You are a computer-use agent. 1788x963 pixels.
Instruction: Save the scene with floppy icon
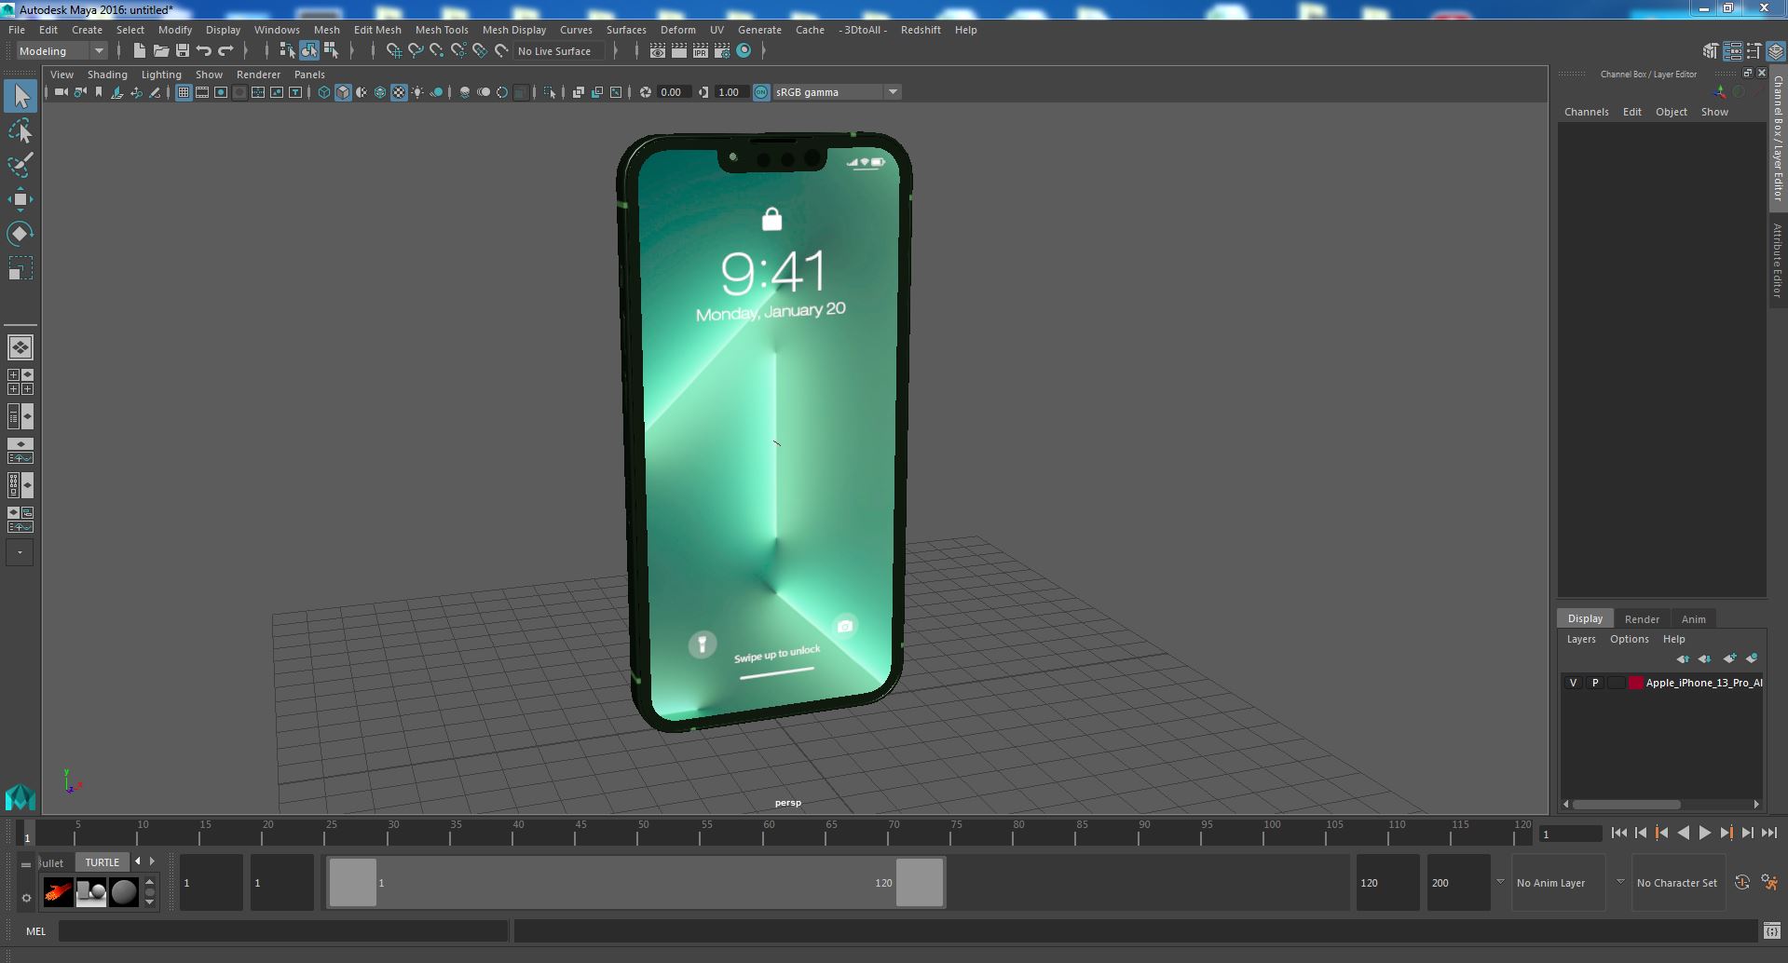(183, 51)
